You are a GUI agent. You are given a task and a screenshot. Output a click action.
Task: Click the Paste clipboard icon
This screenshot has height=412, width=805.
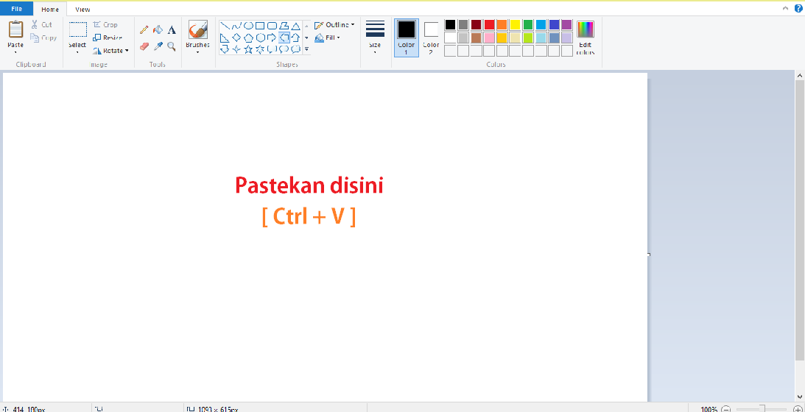tap(15, 29)
